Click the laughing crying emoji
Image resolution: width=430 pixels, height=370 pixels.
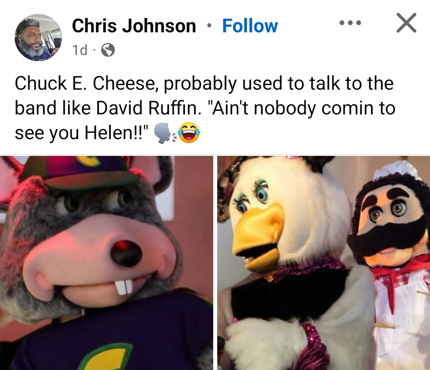(189, 132)
